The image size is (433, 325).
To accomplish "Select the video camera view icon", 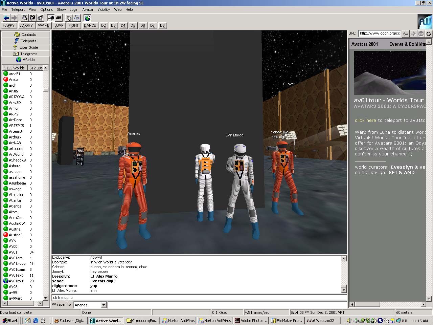I will (59, 18).
